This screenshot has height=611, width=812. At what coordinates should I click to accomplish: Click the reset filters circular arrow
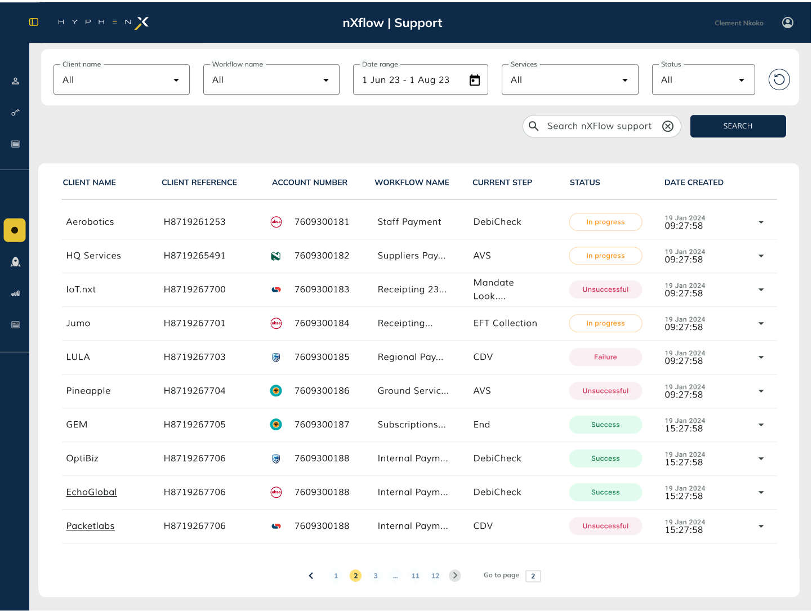click(x=779, y=79)
